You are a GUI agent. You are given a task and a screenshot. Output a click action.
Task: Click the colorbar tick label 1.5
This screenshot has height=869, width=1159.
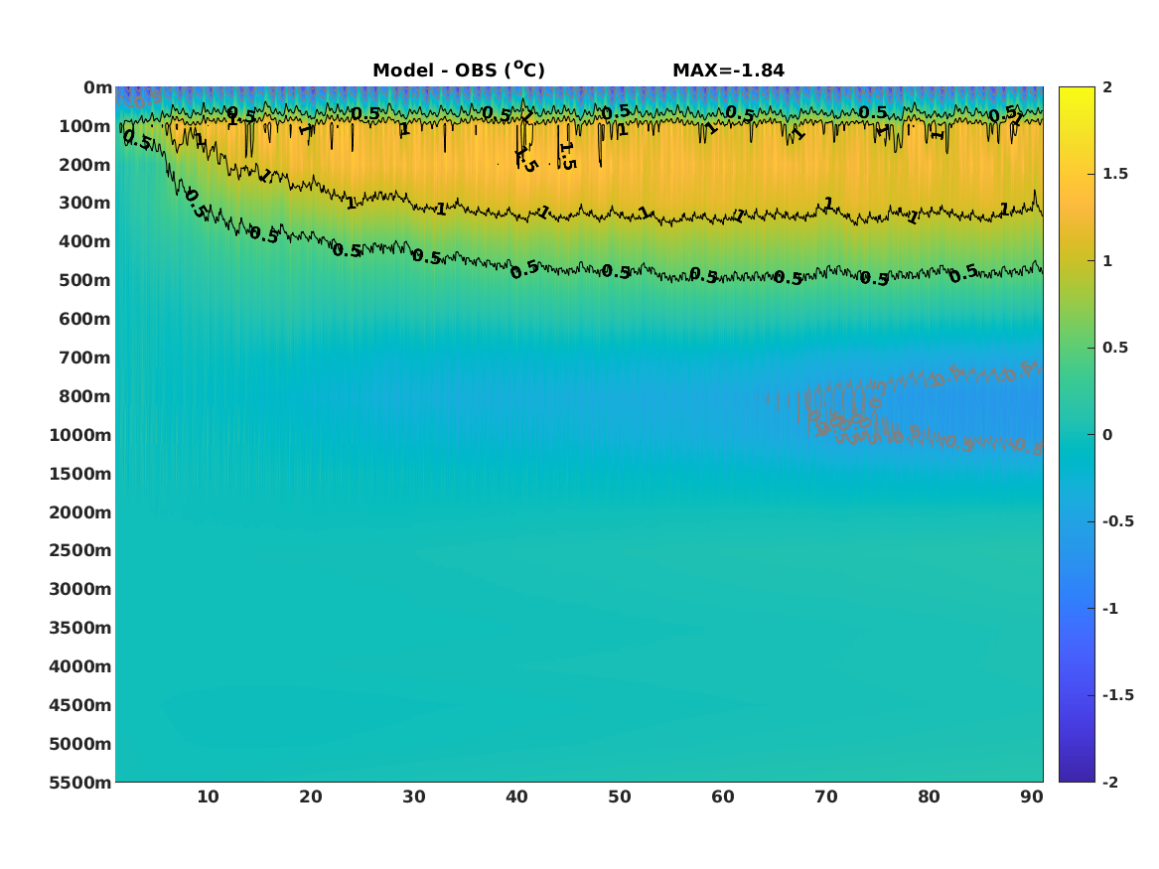coord(1115,174)
